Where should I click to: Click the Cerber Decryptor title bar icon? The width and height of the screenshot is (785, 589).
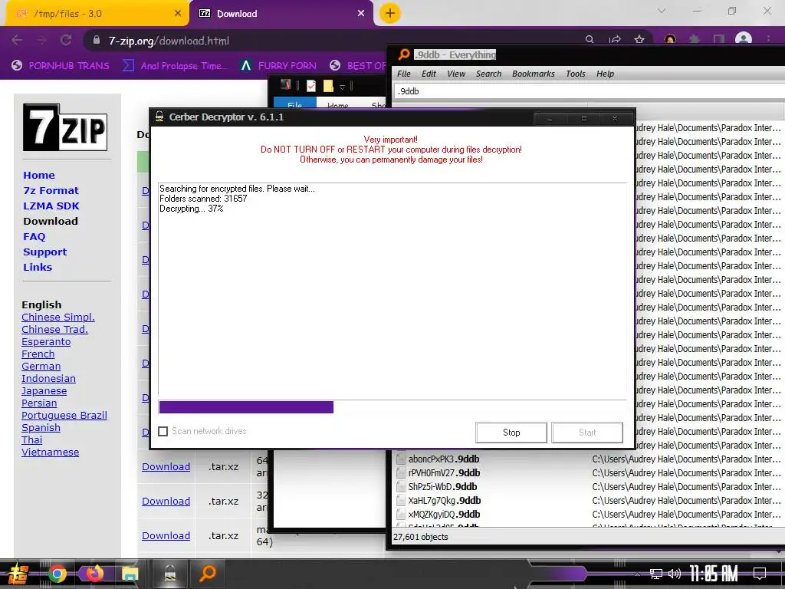click(x=159, y=117)
